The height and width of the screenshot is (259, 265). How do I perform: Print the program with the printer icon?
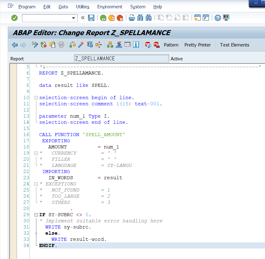pyautogui.click(x=132, y=18)
